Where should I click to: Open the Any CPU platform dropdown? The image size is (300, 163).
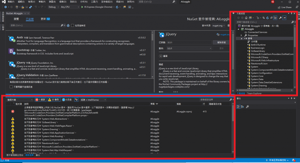(70, 7)
